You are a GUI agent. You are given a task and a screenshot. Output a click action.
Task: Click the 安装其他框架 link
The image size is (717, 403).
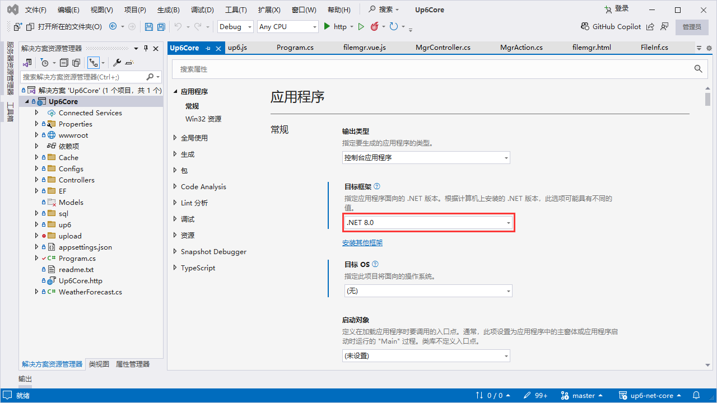pos(362,243)
